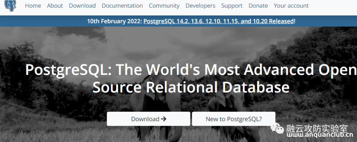Click the PostgreSQL elephant logo
The width and height of the screenshot is (357, 142).
[11, 5]
